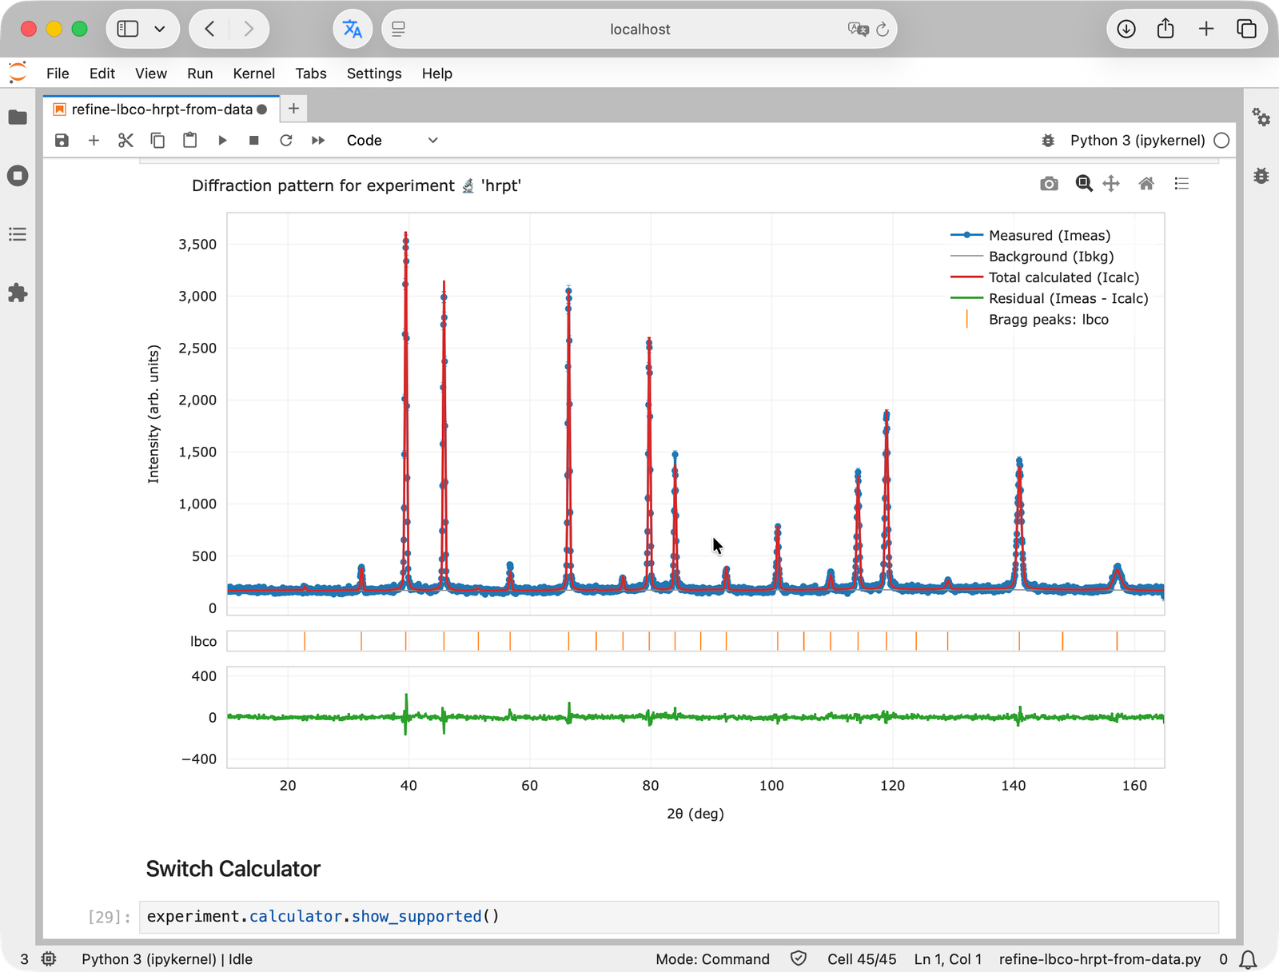
Task: Copy the selected cell
Action: tap(157, 141)
